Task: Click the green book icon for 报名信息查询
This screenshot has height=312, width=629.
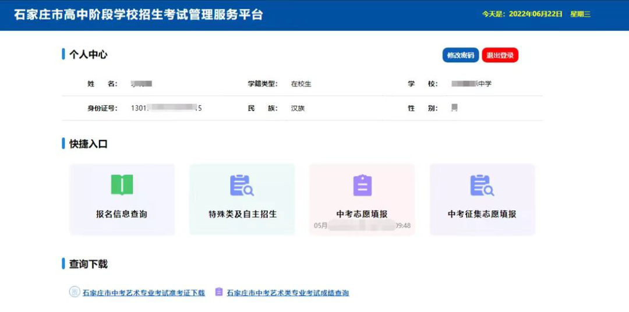Action: click(122, 185)
